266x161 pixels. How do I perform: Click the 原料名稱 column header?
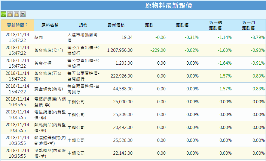click(50, 25)
